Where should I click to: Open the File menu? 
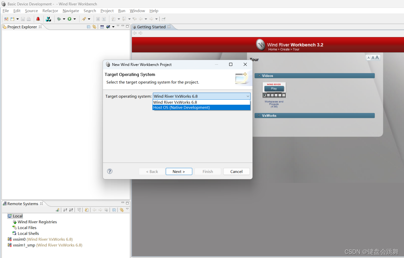click(x=6, y=11)
